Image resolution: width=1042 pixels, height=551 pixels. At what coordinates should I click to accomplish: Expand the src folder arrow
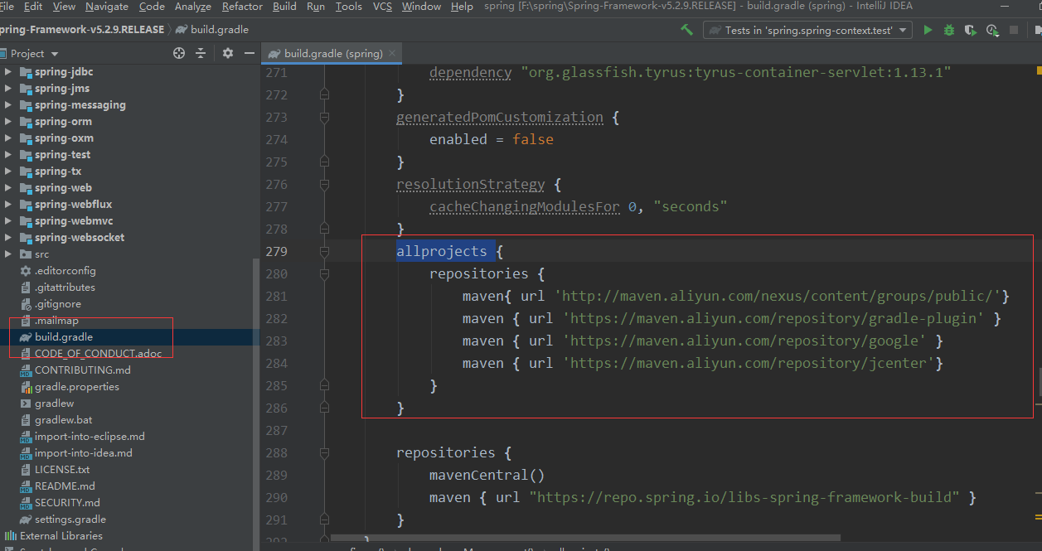point(9,254)
